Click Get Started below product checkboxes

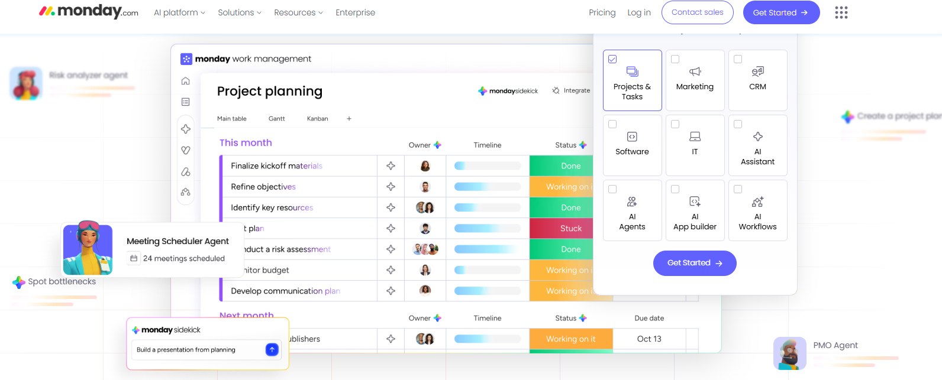695,263
